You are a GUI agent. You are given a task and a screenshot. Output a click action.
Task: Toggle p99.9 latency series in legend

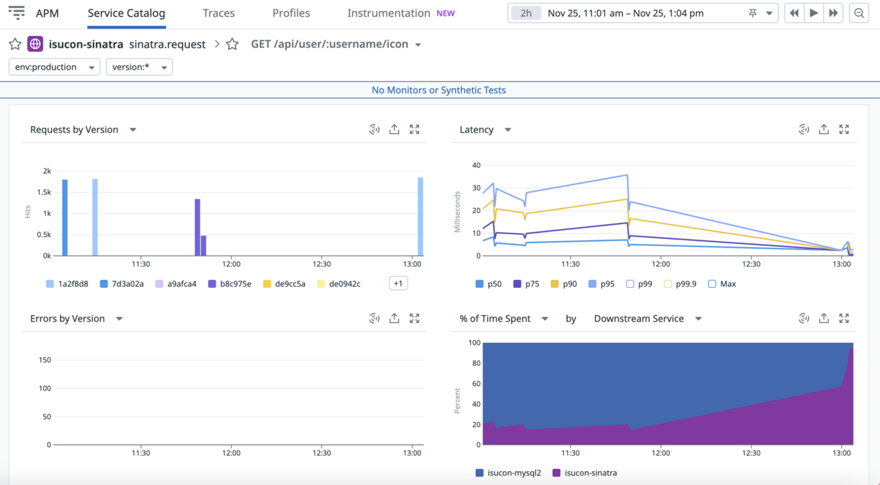point(680,284)
